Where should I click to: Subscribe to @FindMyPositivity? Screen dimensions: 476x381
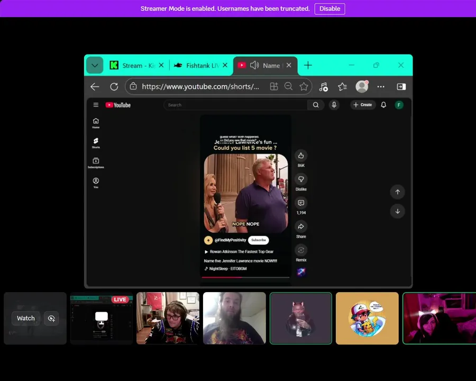[x=258, y=240]
